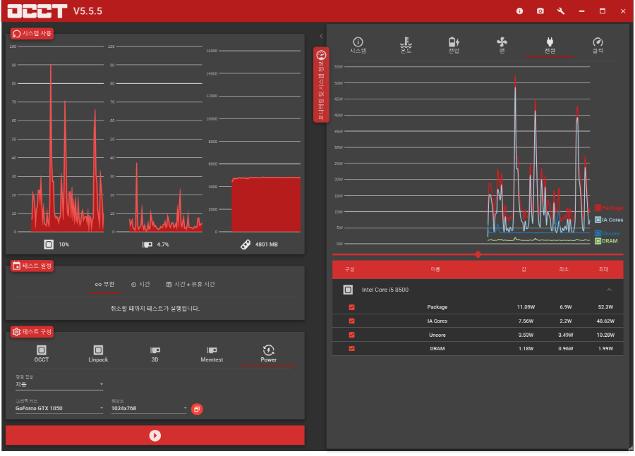Switch to the system info monitoring tab
This screenshot has width=635, height=456.
358,45
